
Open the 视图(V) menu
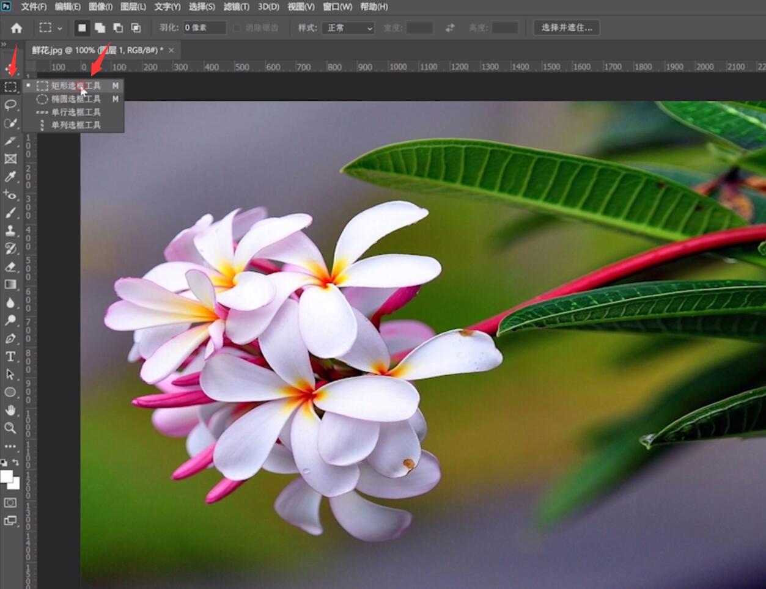click(301, 7)
